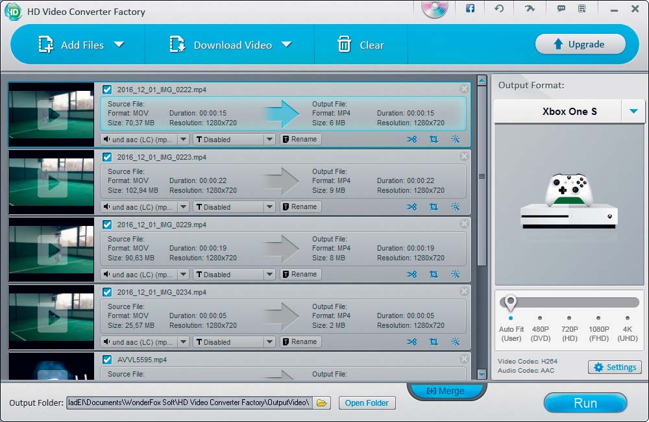Image resolution: width=649 pixels, height=422 pixels.
Task: Clear the file list
Action: 361,44
